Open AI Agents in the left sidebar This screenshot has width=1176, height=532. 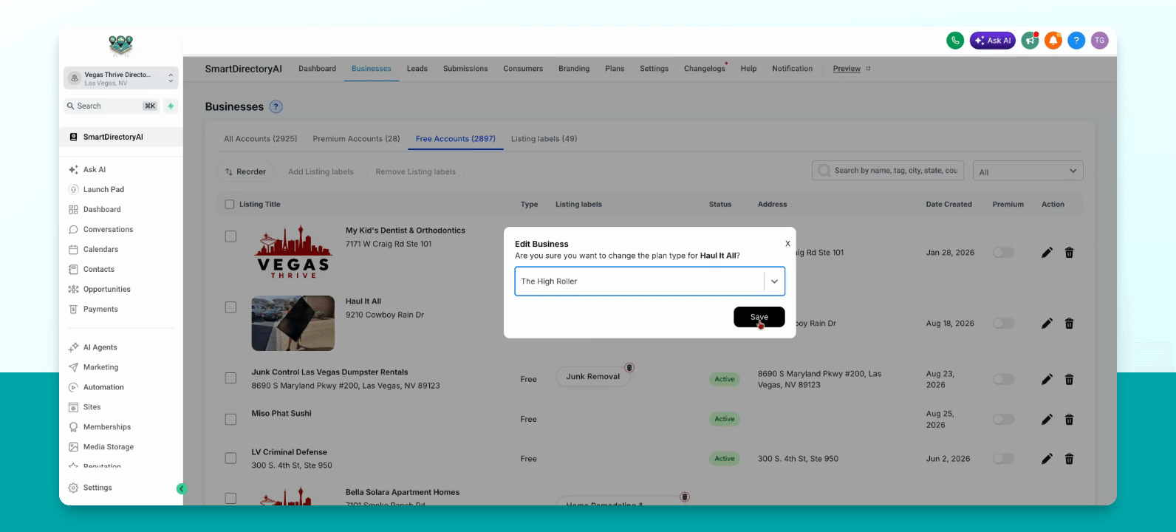pyautogui.click(x=100, y=347)
